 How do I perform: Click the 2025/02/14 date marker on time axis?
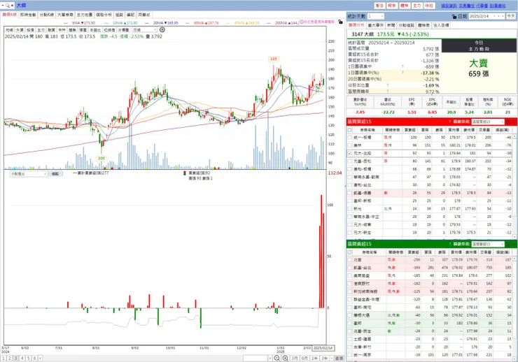point(323,348)
